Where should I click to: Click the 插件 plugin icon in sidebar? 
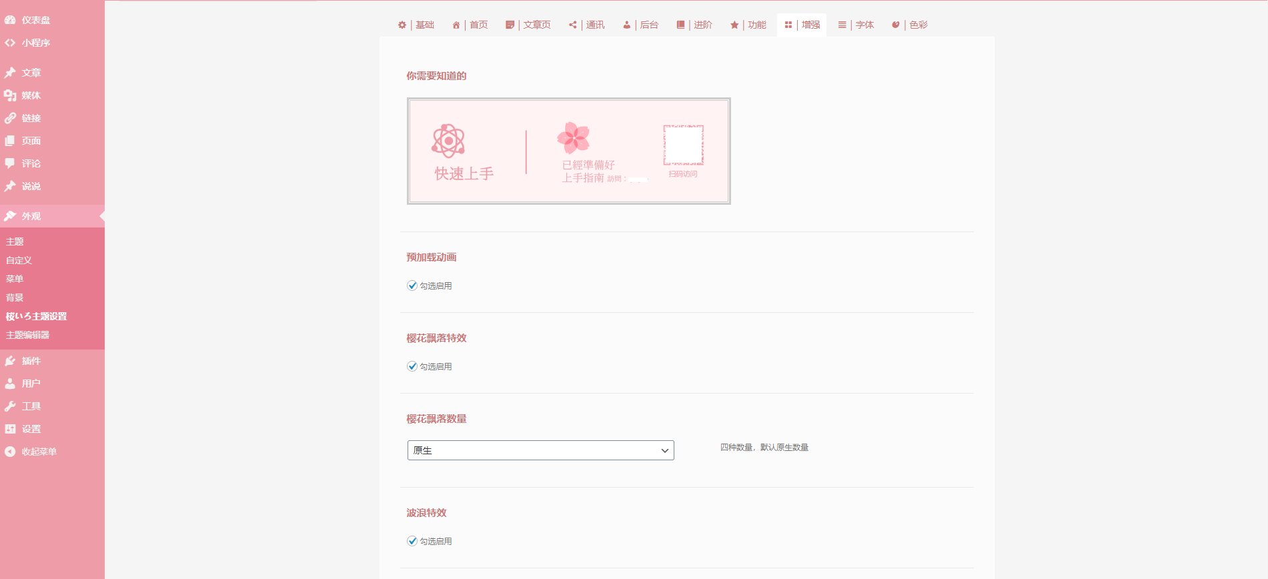(x=10, y=361)
